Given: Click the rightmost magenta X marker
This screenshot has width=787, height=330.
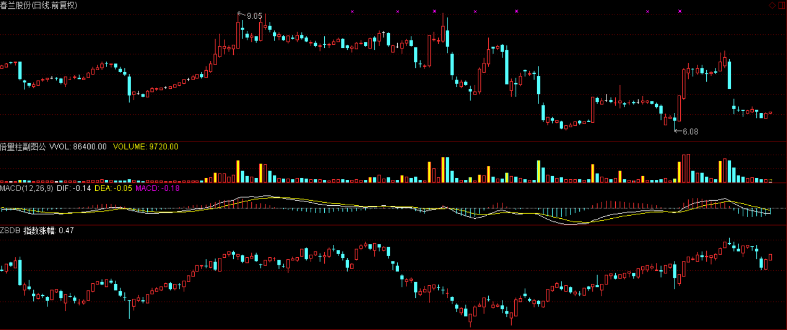Looking at the screenshot, I should 680,11.
